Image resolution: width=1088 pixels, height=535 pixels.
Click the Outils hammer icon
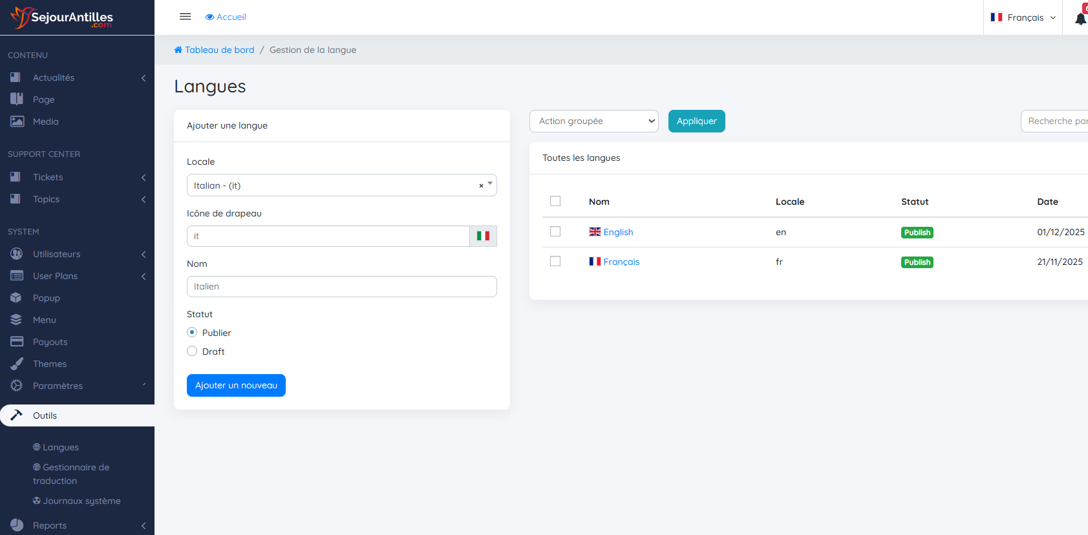pos(16,415)
